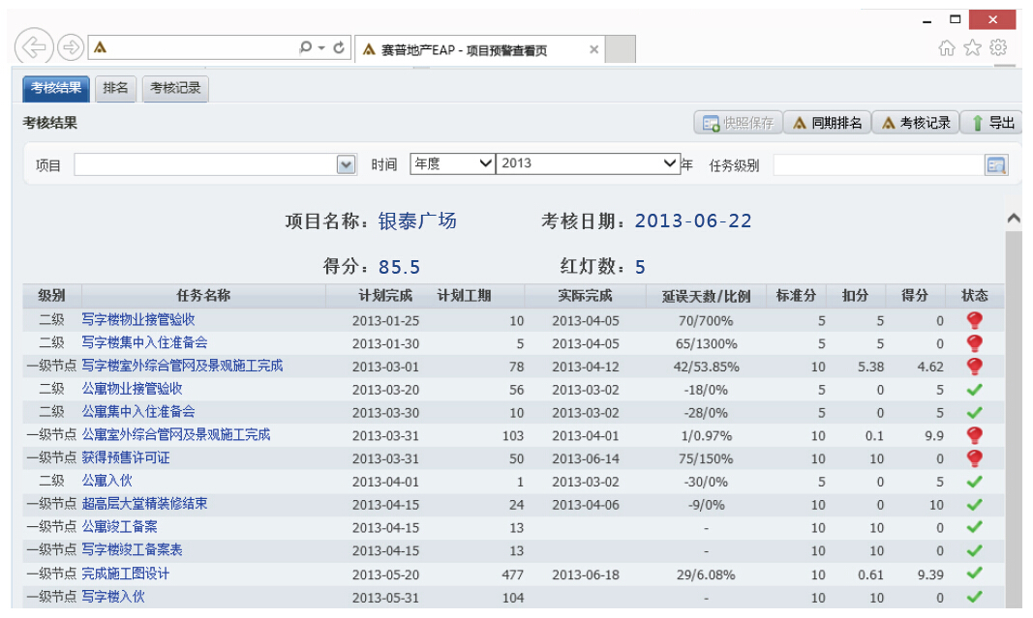This screenshot has width=1033, height=618.
Task: Click the vertical scrollbar up arrow
Action: coord(1014,220)
